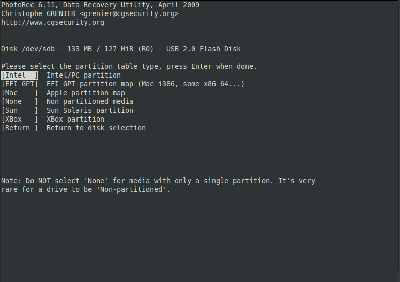Select the [Sun] Solaris partition option
This screenshot has height=282, width=400.
tap(20, 110)
